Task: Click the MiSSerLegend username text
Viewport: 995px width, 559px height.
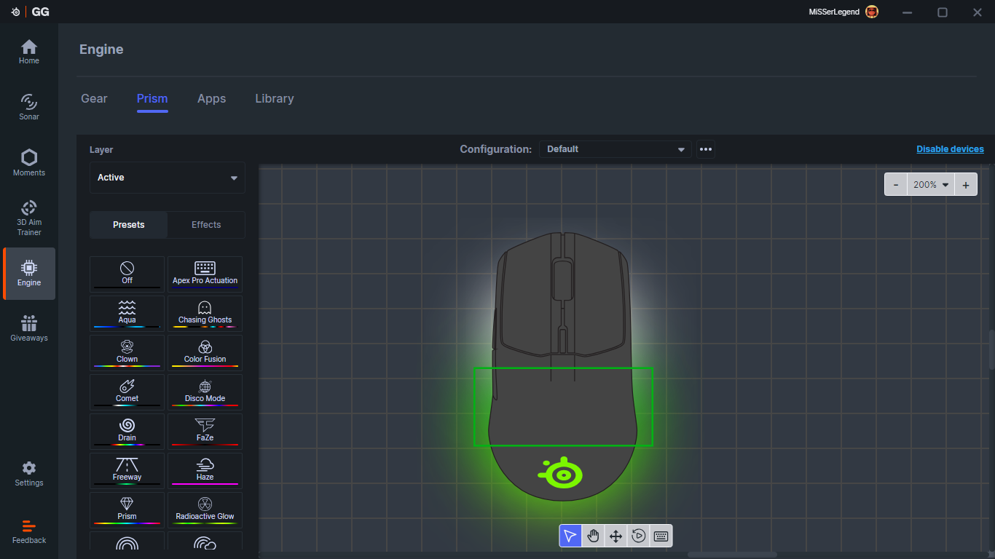Action: click(x=834, y=12)
